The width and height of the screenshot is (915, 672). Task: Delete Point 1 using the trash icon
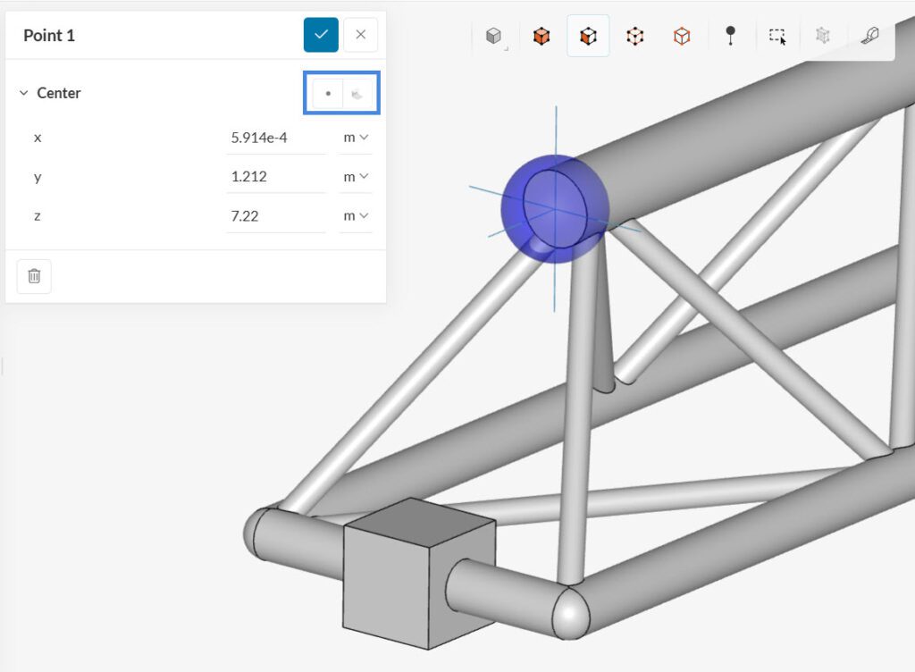(x=34, y=276)
